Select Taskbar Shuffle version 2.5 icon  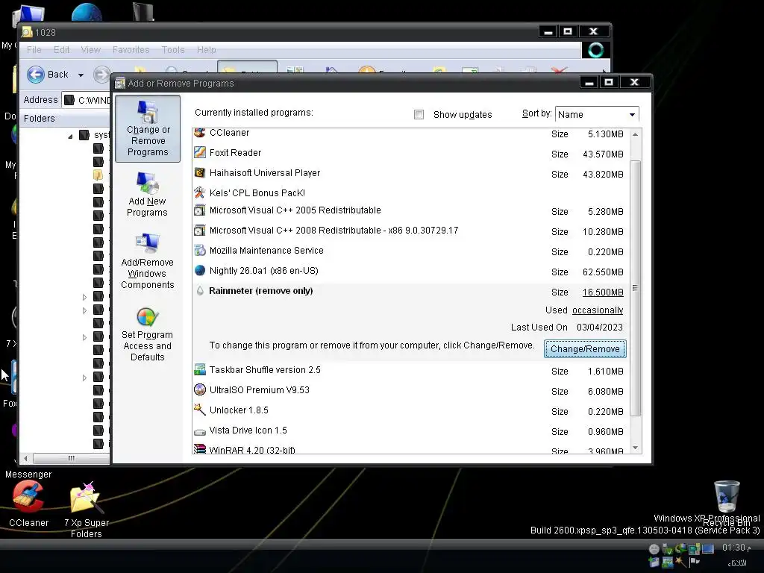pyautogui.click(x=200, y=370)
